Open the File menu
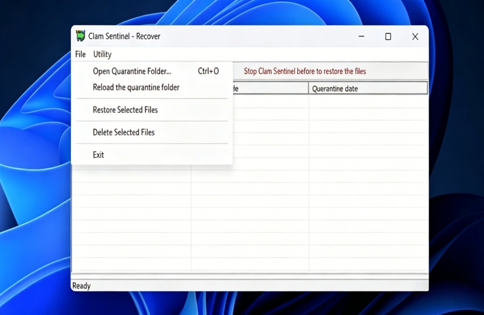The width and height of the screenshot is (484, 315). click(80, 54)
